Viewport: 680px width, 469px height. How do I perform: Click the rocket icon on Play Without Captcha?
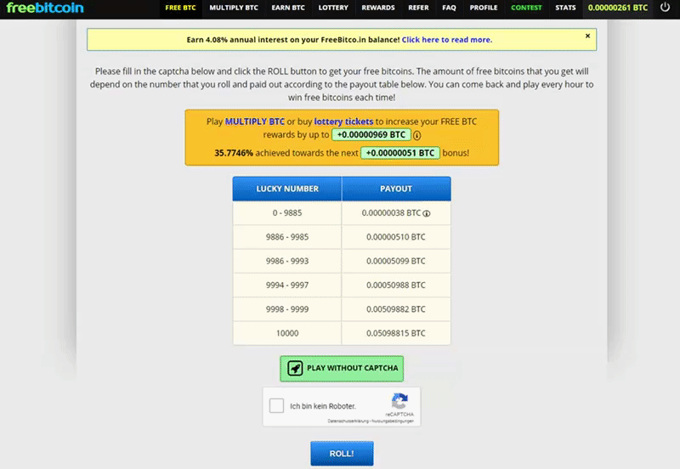295,369
